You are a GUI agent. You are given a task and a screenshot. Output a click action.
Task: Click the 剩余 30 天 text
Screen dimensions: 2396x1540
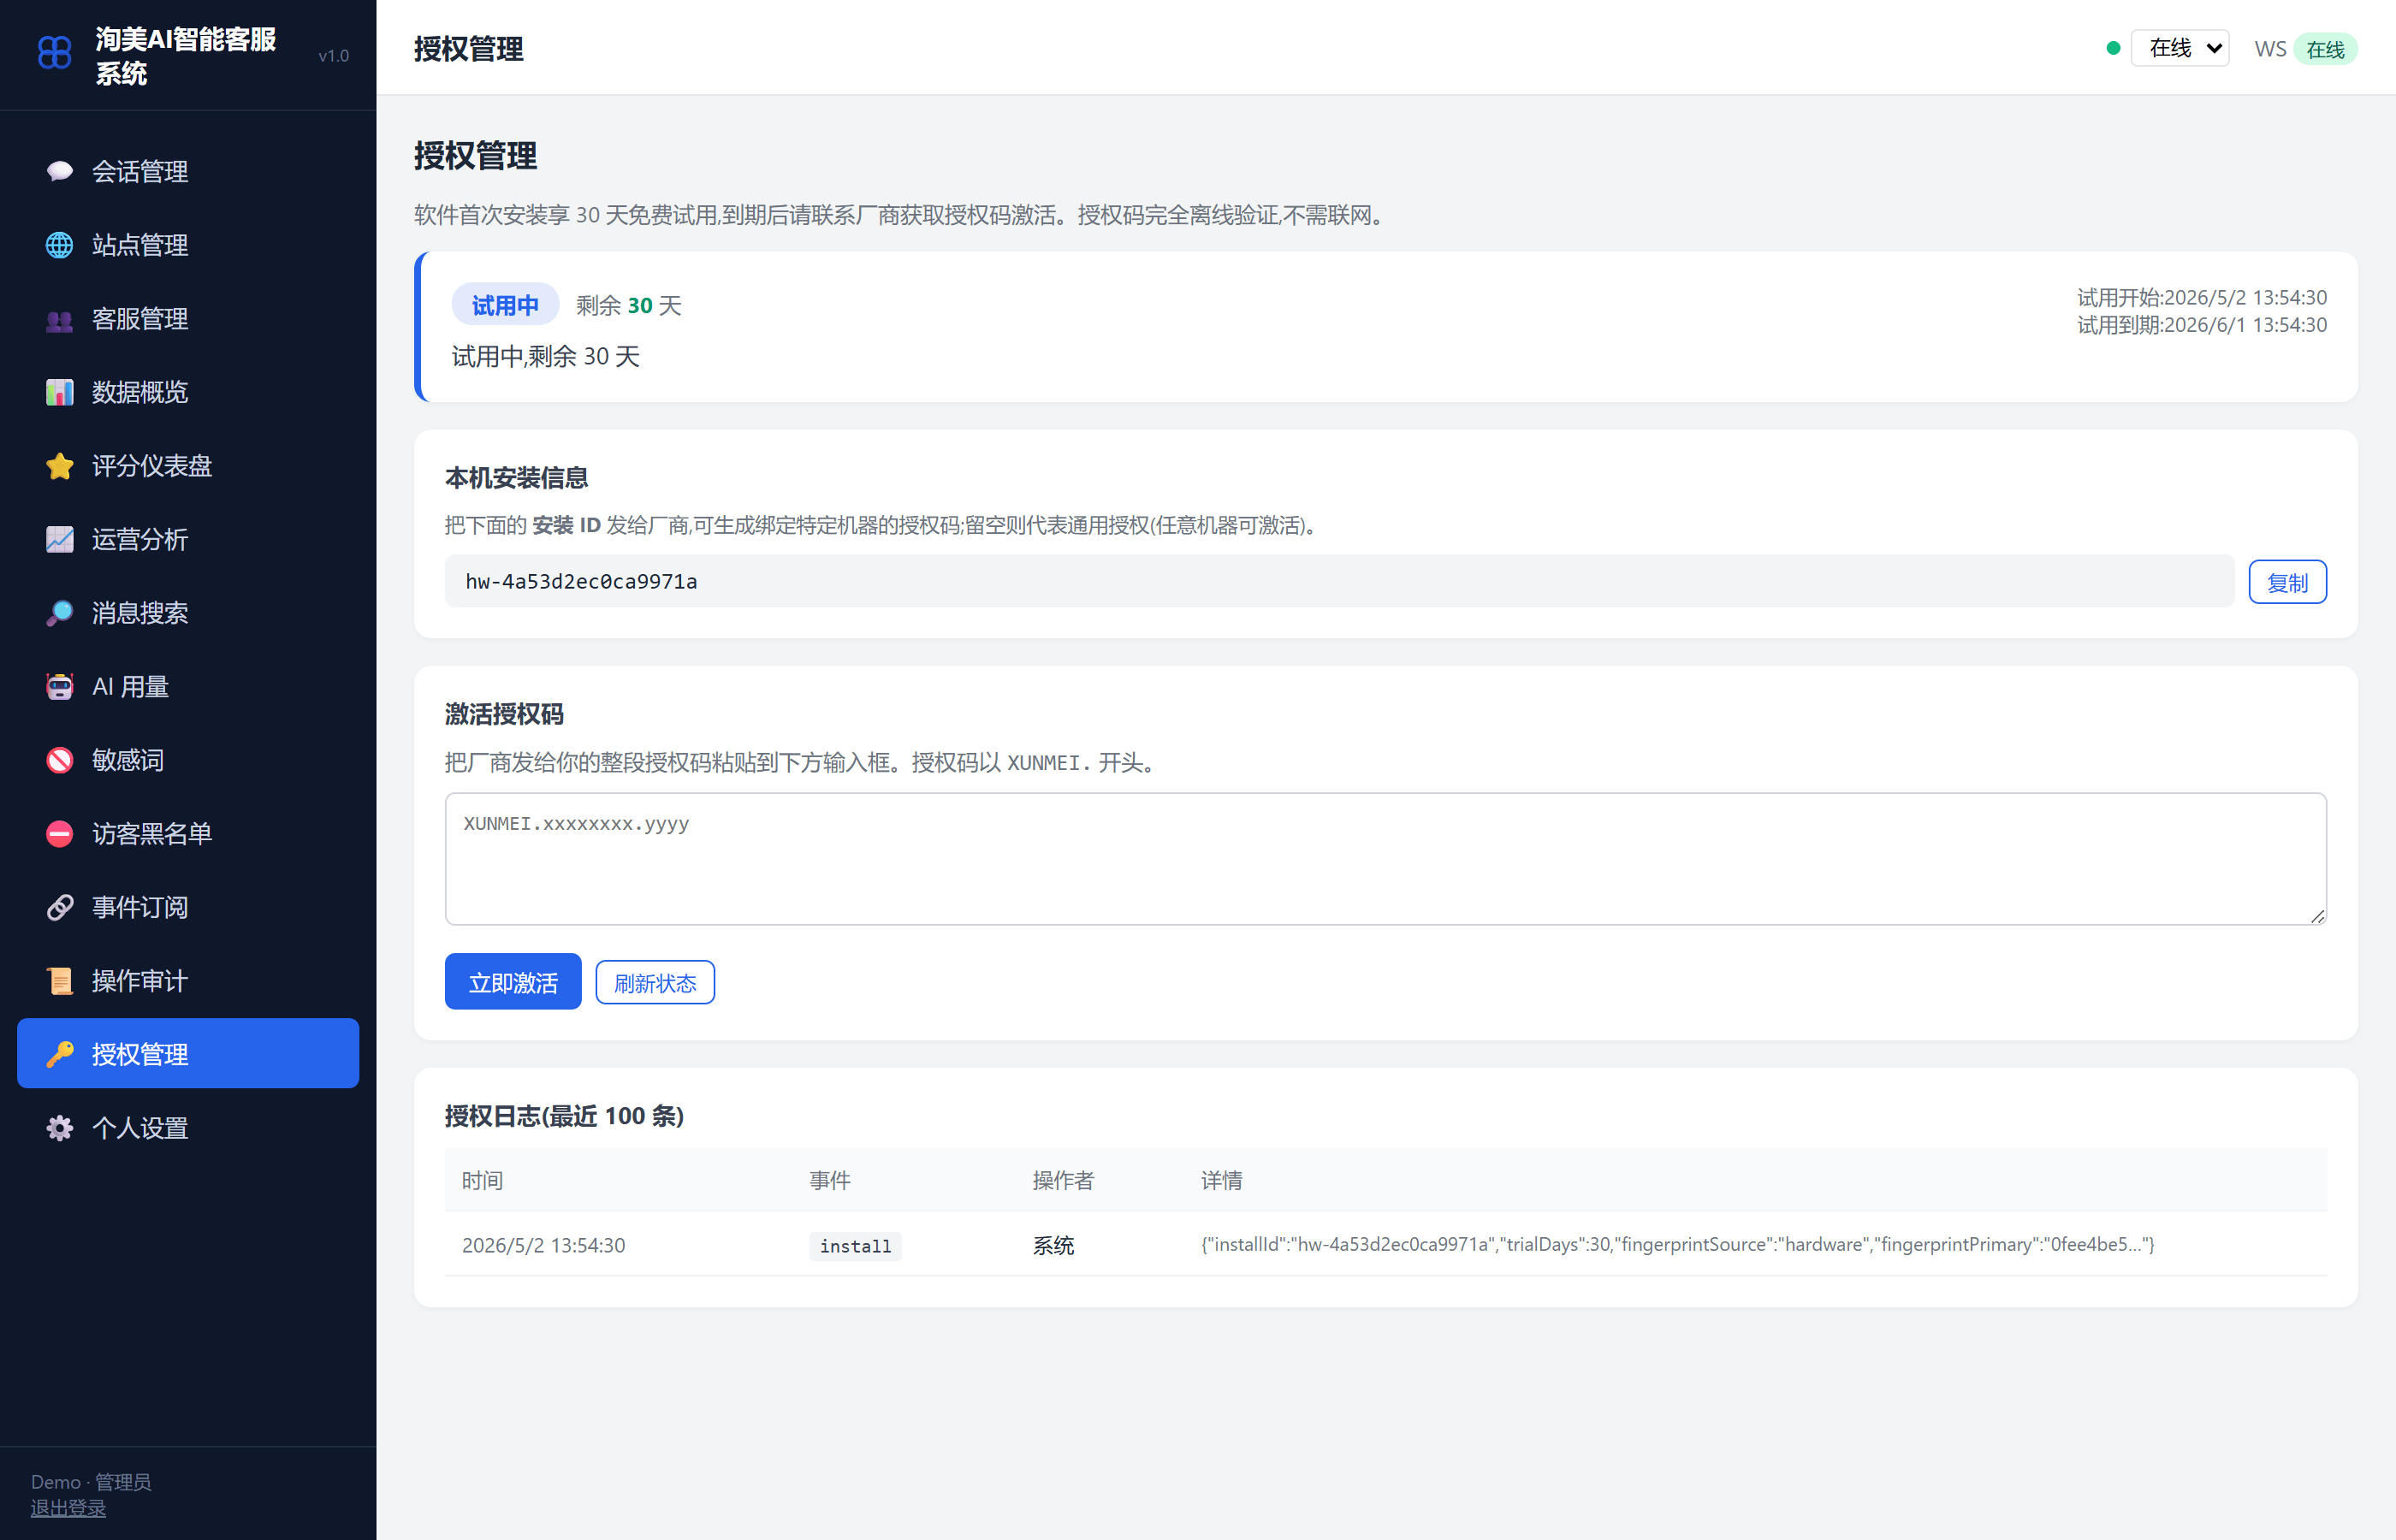pyautogui.click(x=628, y=305)
